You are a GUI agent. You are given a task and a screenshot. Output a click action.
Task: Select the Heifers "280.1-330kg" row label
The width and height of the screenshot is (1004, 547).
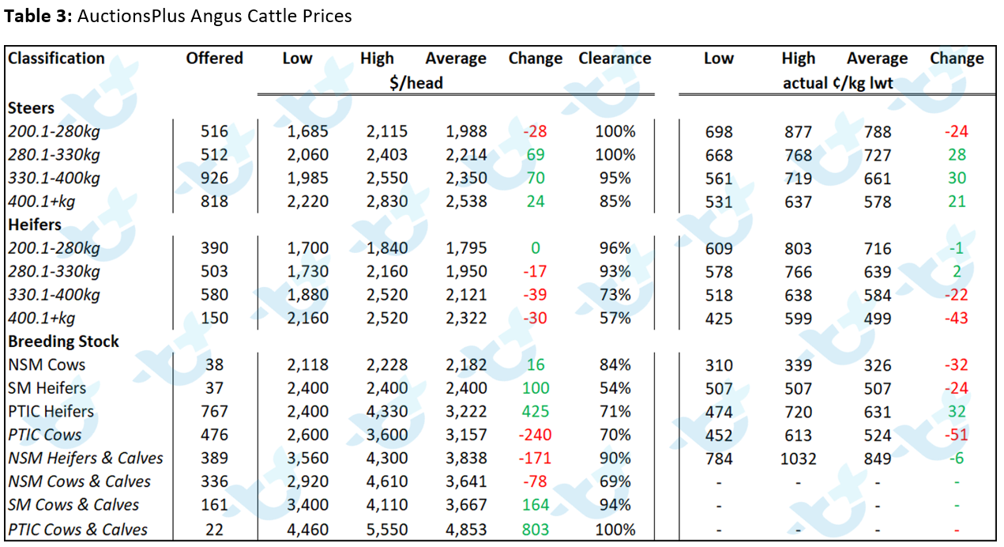[x=54, y=272]
